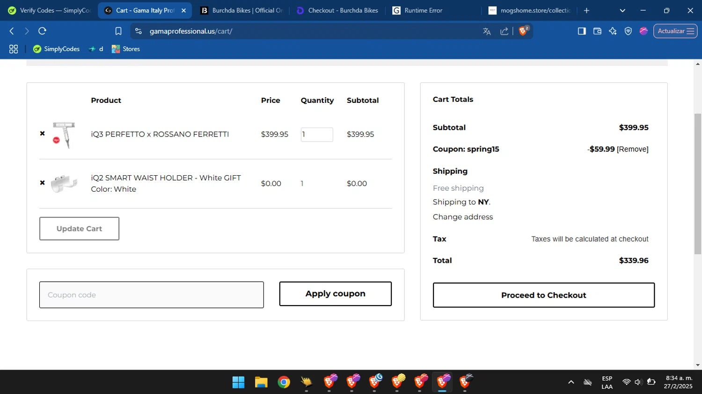Close the Cart - Gama Italy tab
This screenshot has width=702, height=394.
[x=183, y=10]
